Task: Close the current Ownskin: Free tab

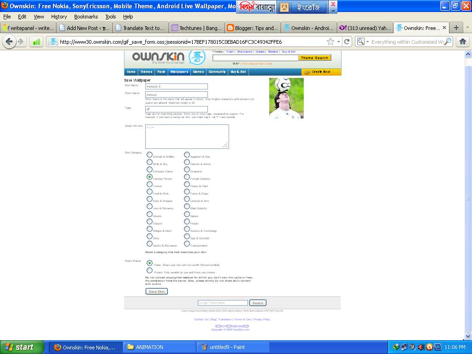Action: click(444, 28)
